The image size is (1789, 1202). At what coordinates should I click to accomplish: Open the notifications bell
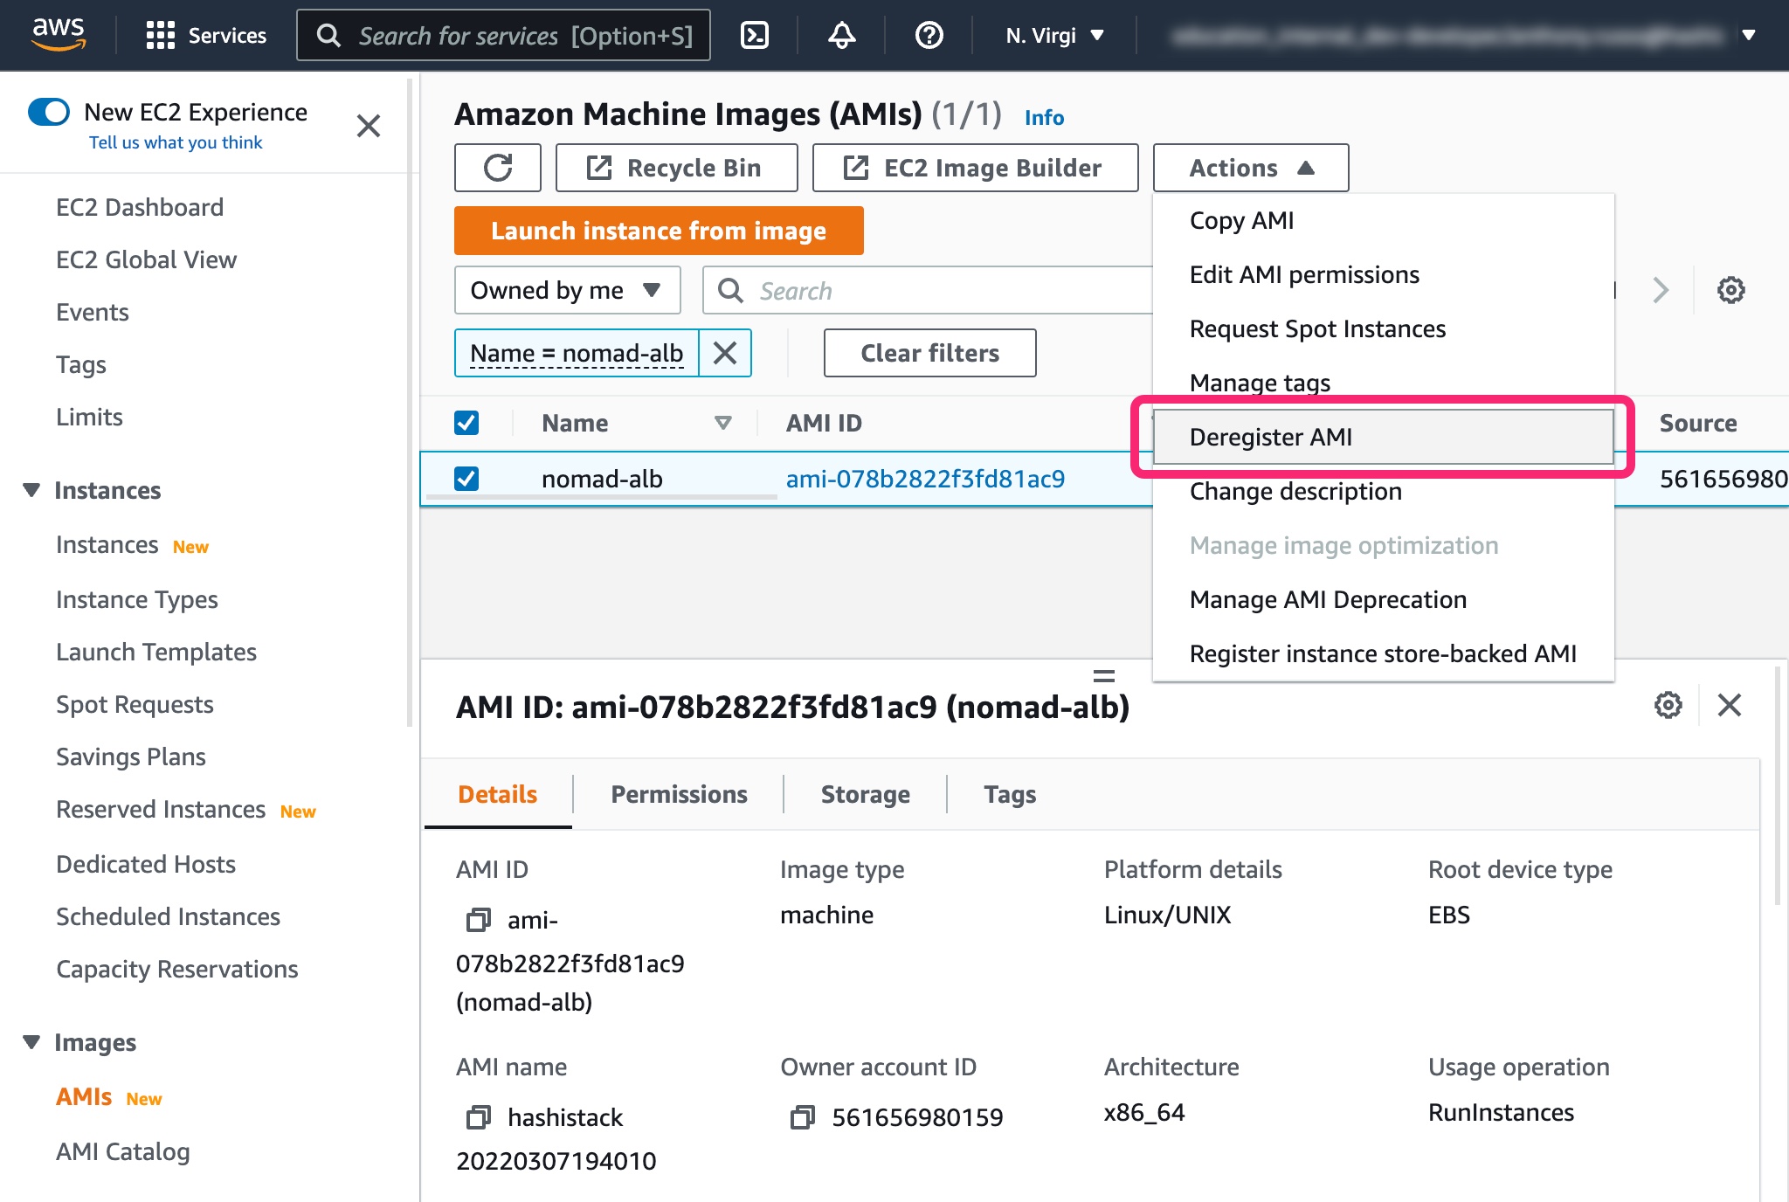coord(840,35)
